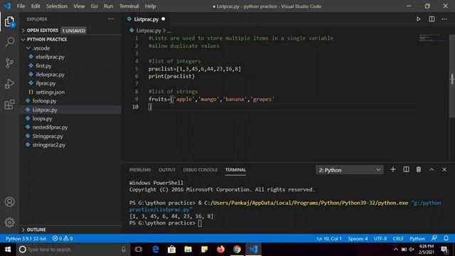Click the feedback icon in status bar

tap(434, 238)
